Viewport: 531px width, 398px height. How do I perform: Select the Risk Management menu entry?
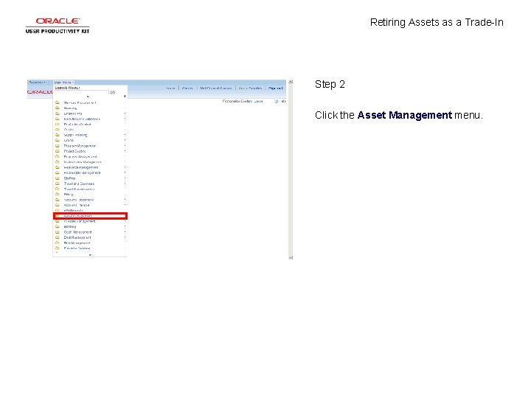[77, 243]
